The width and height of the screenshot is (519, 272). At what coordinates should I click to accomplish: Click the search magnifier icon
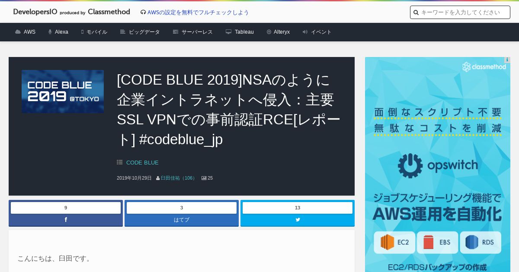(x=416, y=13)
